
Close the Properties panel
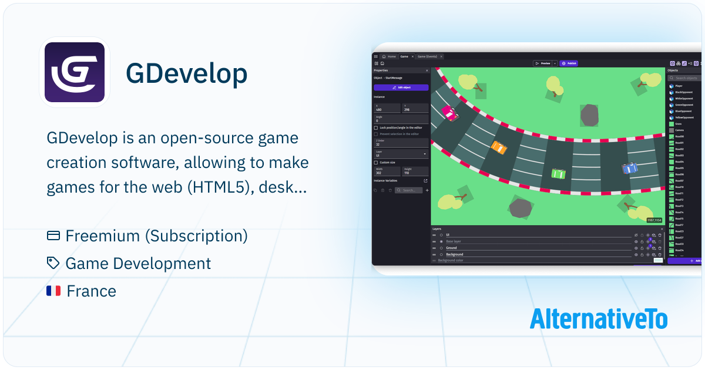[x=427, y=70]
